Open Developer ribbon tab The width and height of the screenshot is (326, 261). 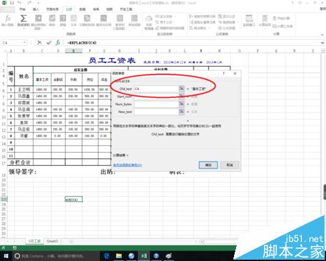(x=126, y=9)
